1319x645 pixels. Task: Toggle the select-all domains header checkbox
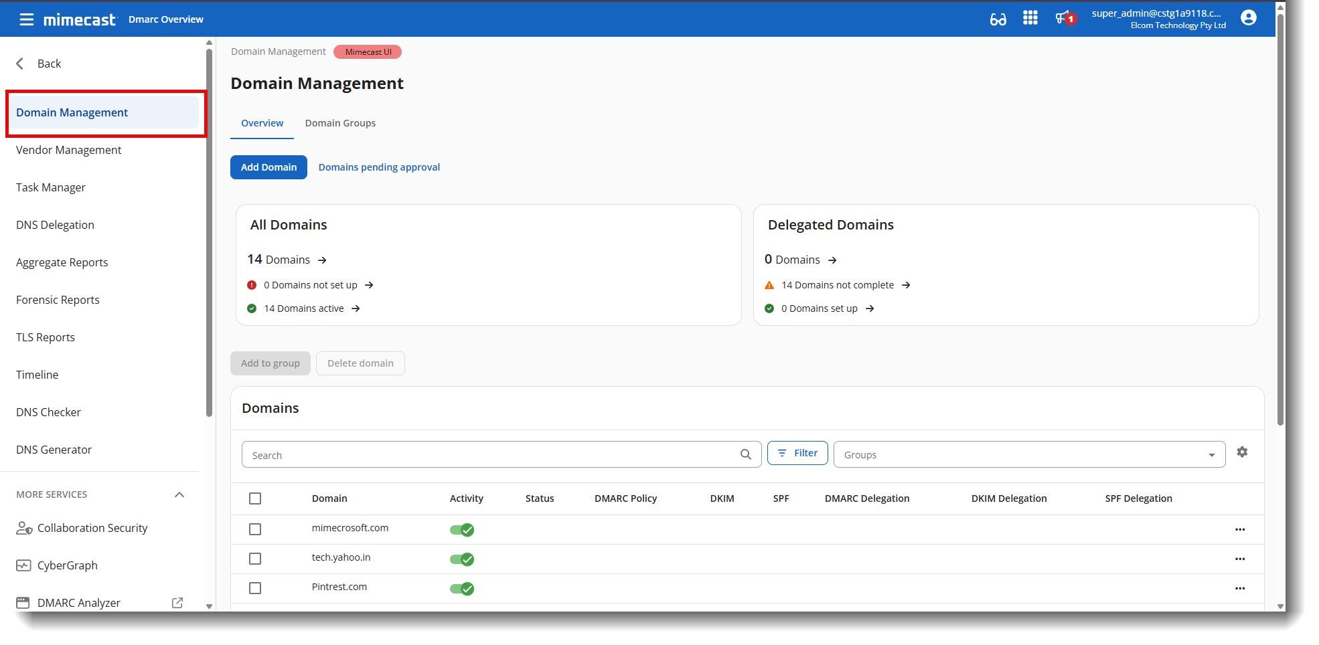pyautogui.click(x=255, y=498)
